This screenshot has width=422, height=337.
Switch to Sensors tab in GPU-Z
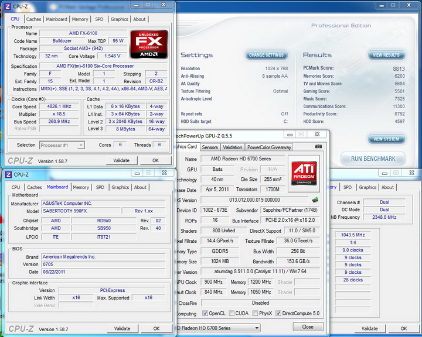pos(210,147)
